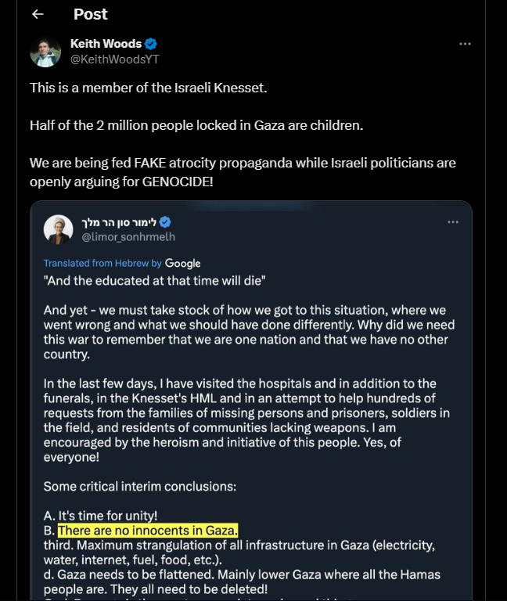Screen dimensions: 507x601
Task: Click the yellow highlighted "no innocents in Gaza" text
Action: [x=148, y=530]
